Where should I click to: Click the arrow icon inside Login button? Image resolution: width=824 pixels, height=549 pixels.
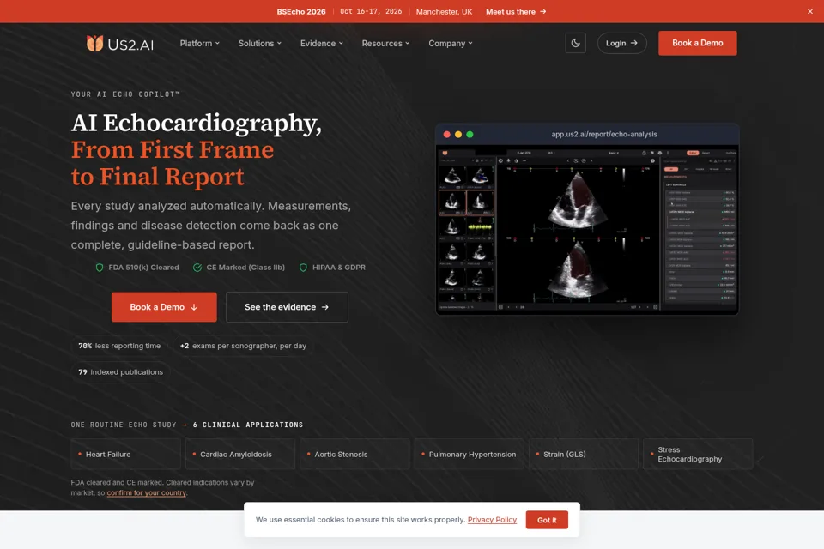633,43
